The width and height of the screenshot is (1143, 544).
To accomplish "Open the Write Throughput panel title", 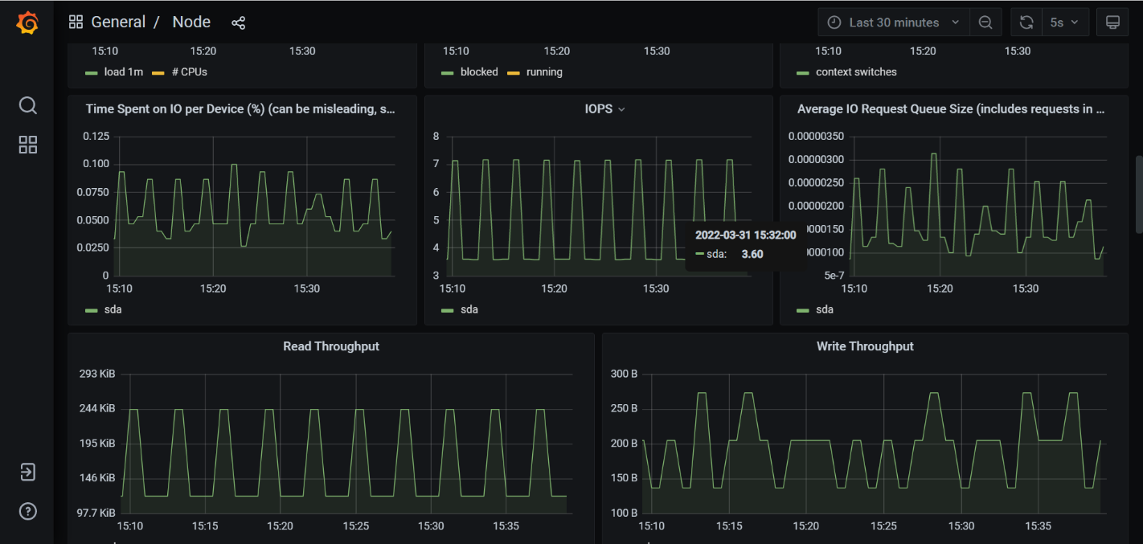I will coord(865,346).
